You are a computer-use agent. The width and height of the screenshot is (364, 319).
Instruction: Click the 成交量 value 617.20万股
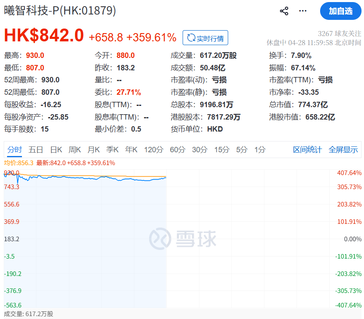218,55
